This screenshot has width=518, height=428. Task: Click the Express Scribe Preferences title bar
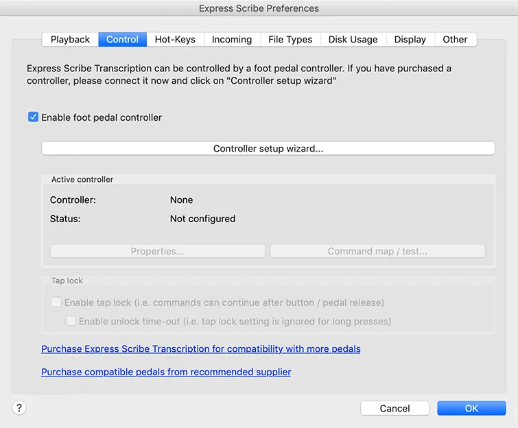point(259,8)
